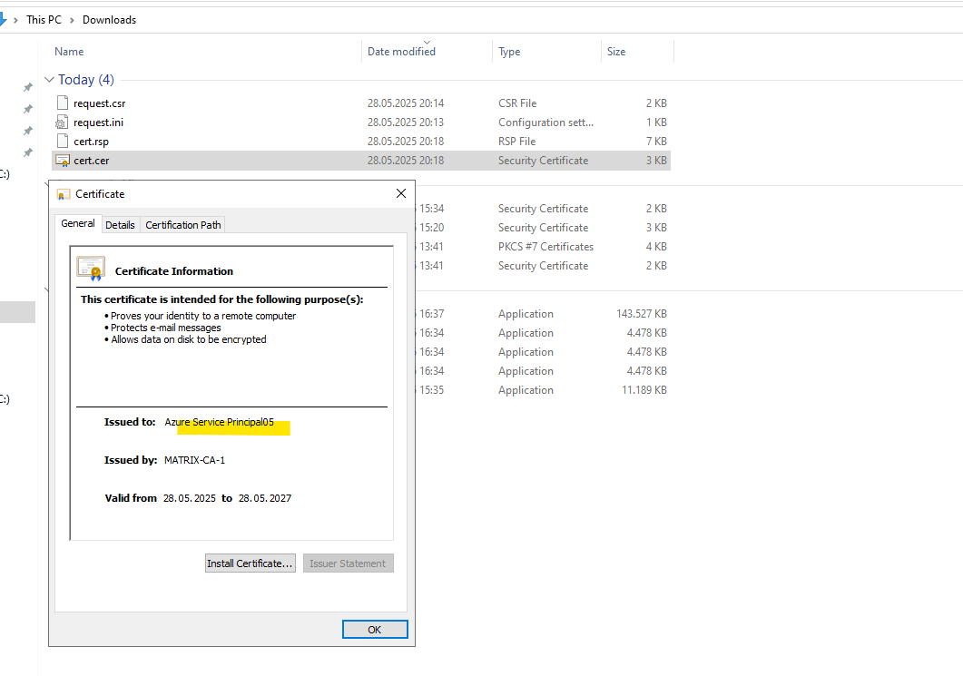963x676 pixels.
Task: Click Downloads in the address breadcrumb
Action: point(109,20)
